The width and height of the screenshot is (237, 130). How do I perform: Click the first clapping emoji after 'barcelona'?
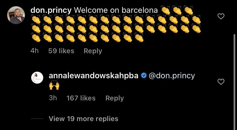(166, 11)
